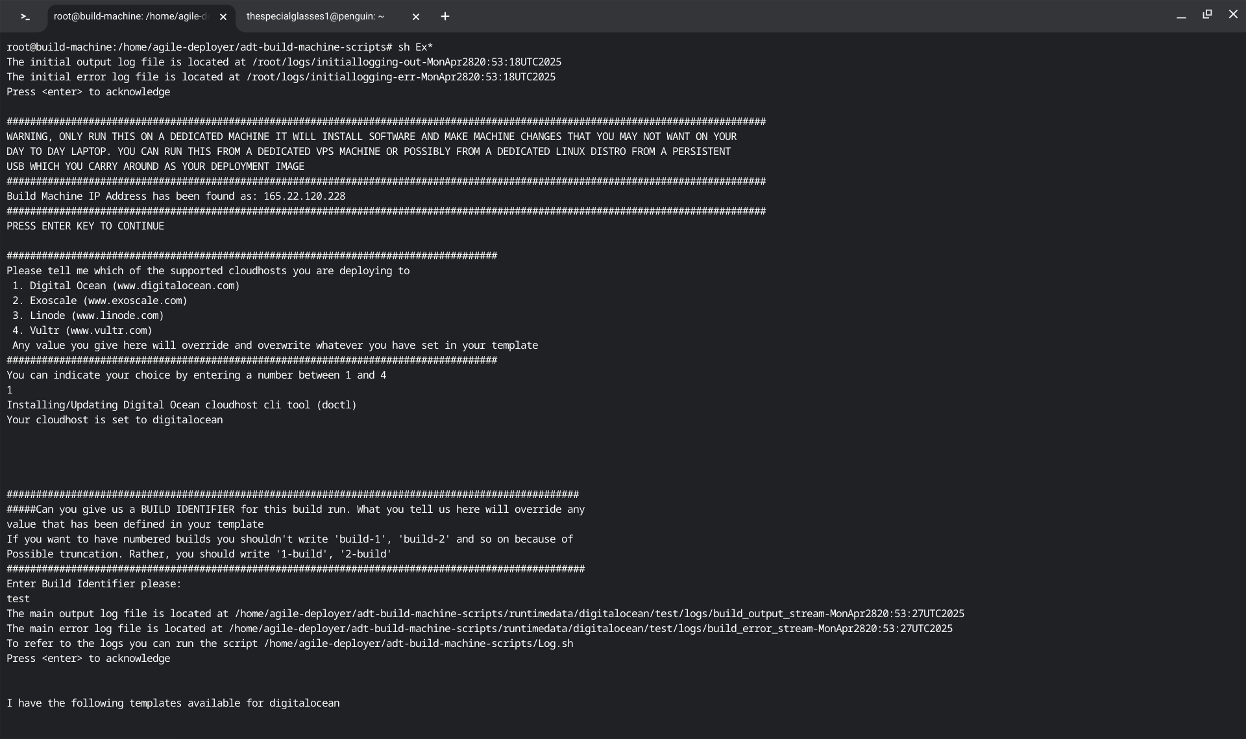Click the terminal app icon in tab strip
Screen dimensions: 1246x739
point(25,17)
